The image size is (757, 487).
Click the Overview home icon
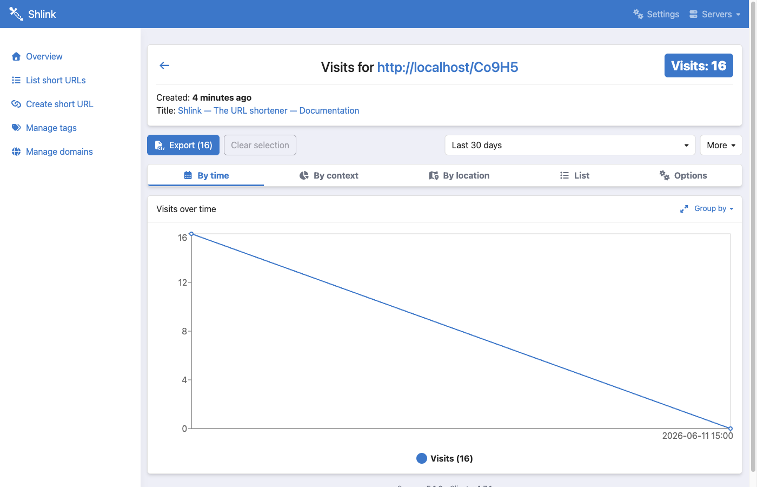[x=16, y=56]
